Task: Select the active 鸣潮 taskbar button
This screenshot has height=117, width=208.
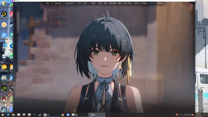Action: 97,115
